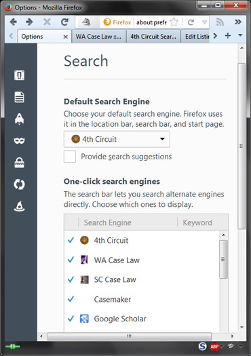The width and height of the screenshot is (251, 356).
Task: Enable Provide search suggestions checkbox
Action: click(x=70, y=157)
